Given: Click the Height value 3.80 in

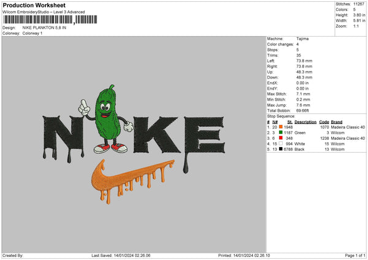Looking at the screenshot, I should [x=359, y=15].
